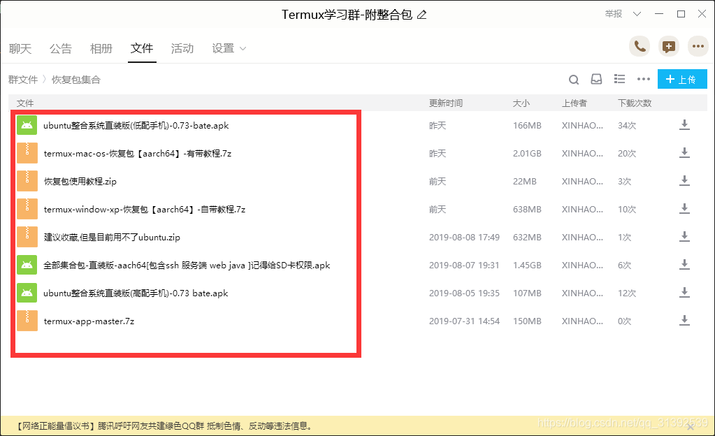The width and height of the screenshot is (715, 436).
Task: Click the add chat bubble icon
Action: [668, 47]
